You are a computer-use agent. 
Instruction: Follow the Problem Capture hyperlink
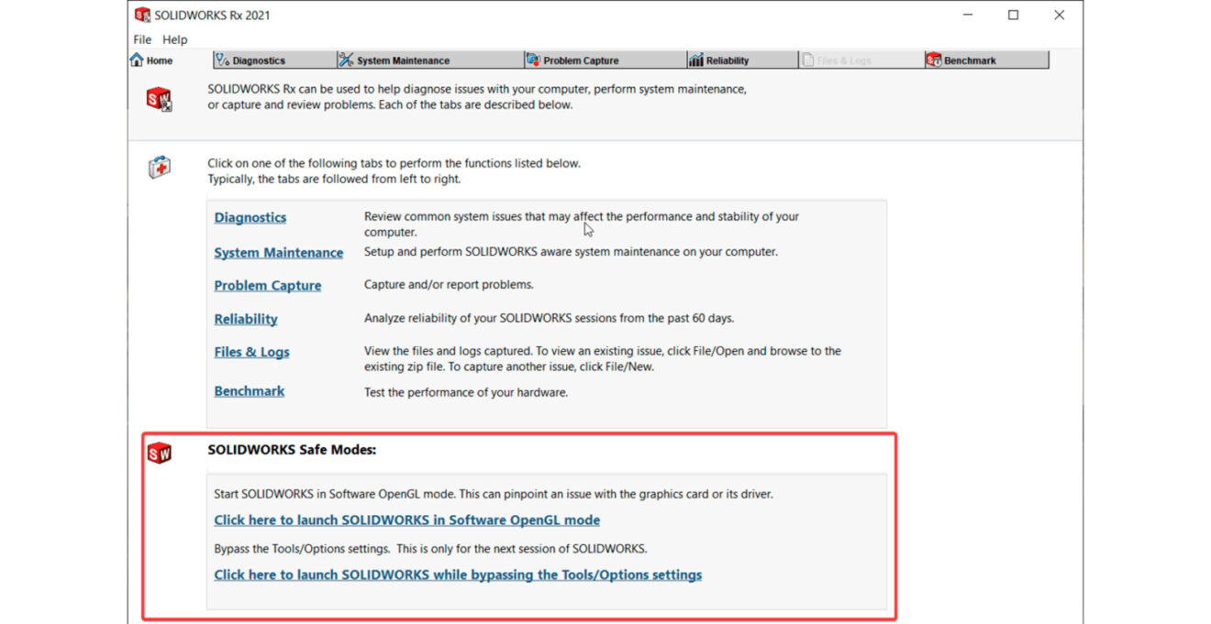267,285
